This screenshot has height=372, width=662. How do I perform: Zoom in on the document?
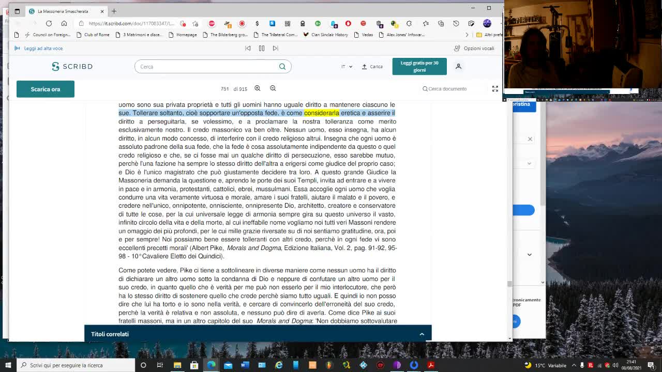click(x=258, y=88)
